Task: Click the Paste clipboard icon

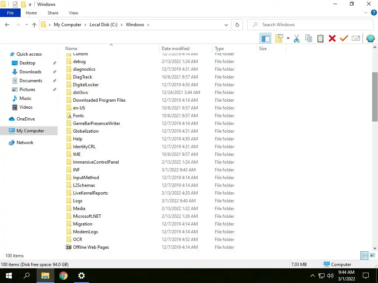Action: pos(320,38)
